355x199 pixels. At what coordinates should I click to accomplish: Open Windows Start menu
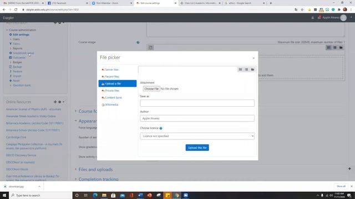tap(4, 195)
